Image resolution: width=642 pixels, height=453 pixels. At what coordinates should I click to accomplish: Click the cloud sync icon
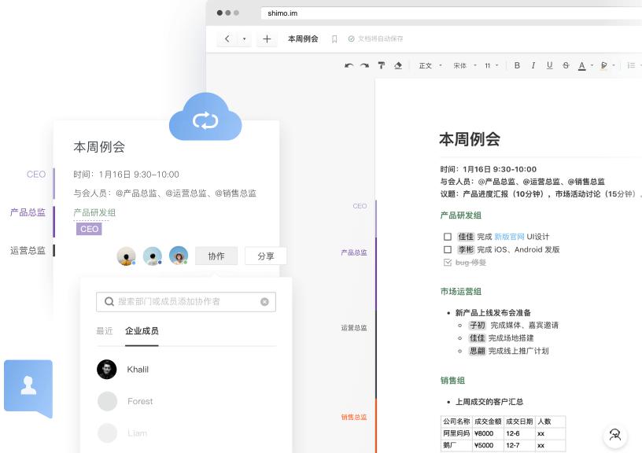coord(205,116)
